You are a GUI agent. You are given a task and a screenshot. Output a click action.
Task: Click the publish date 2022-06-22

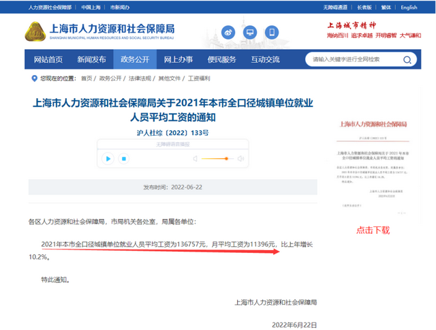tap(187, 187)
